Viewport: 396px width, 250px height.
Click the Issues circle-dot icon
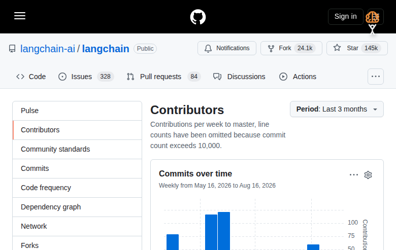(62, 77)
